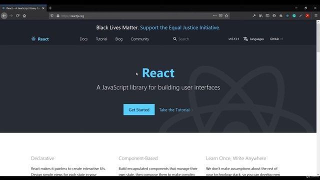The height and width of the screenshot is (180, 320).
Task: Close the React browser tab
Action: tap(43, 8)
